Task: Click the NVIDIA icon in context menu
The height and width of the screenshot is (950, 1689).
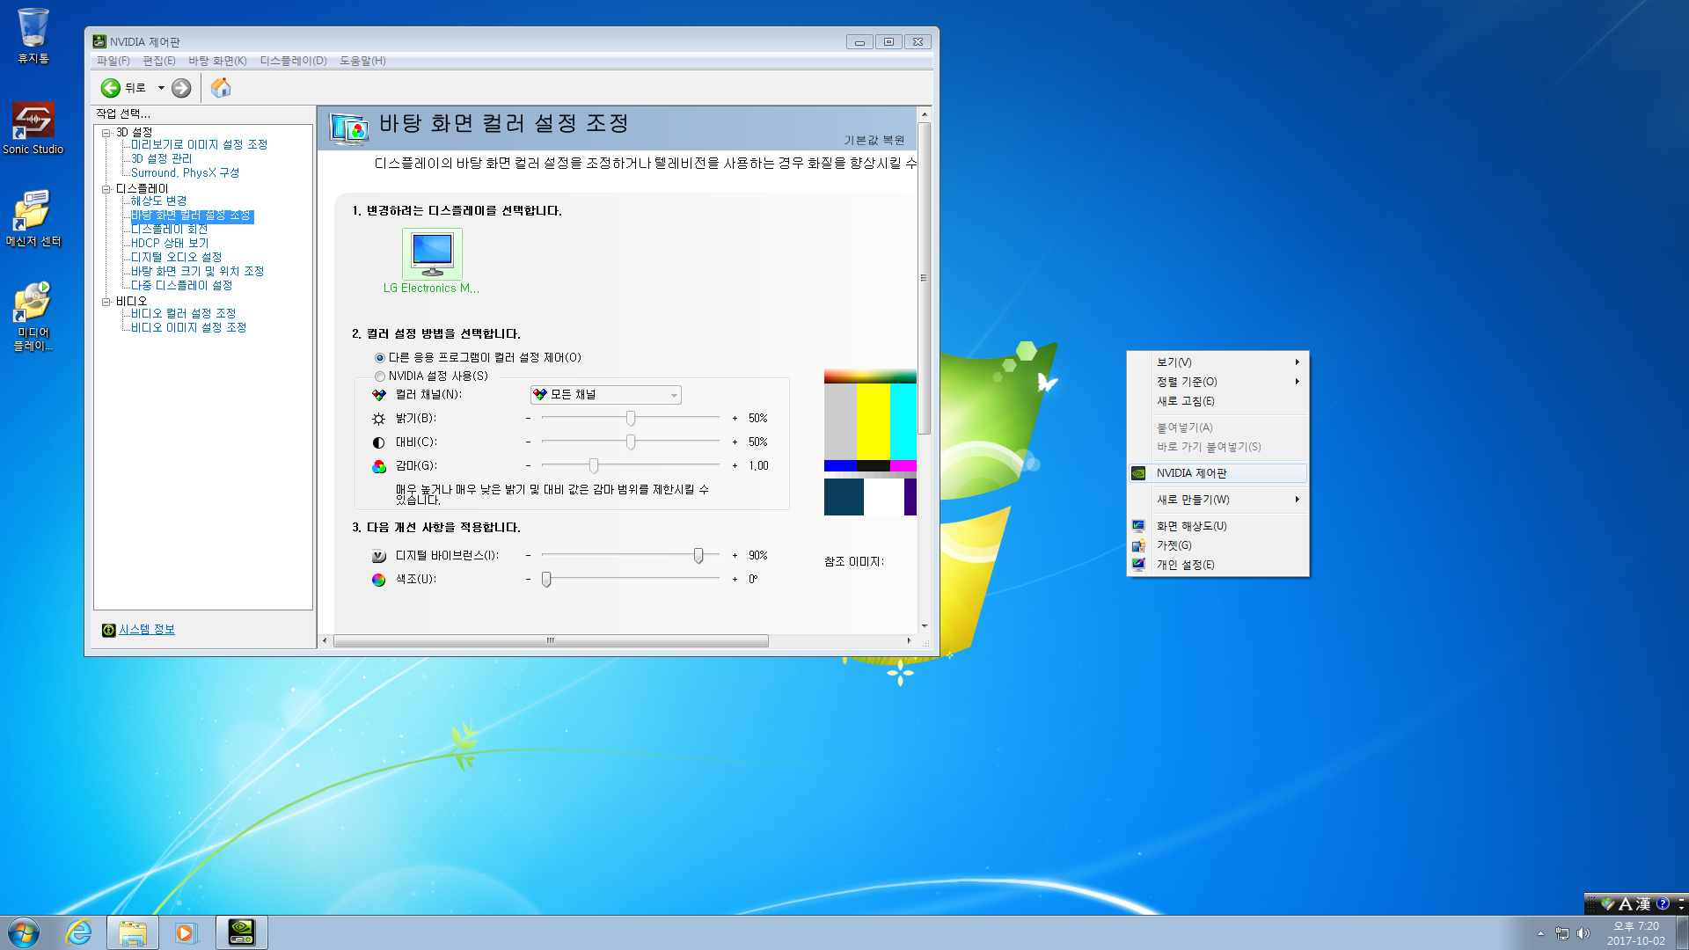Action: (1138, 473)
